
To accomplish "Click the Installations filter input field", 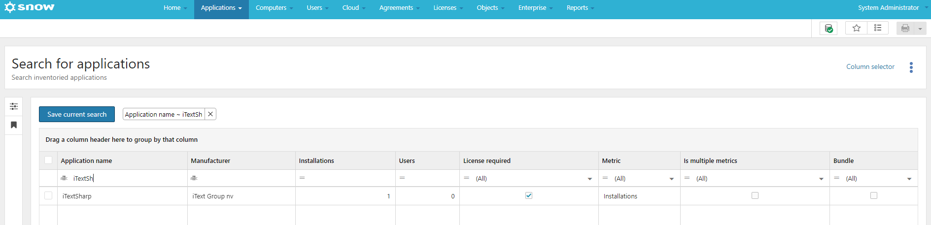I will pos(350,178).
